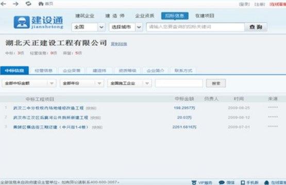Click the 湖北天正建设工程有限公司 title
Screen dimensions: 286x185
click(x=56, y=43)
